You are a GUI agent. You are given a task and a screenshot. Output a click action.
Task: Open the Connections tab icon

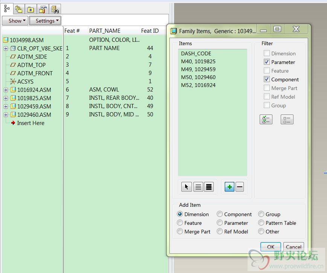click(x=55, y=9)
